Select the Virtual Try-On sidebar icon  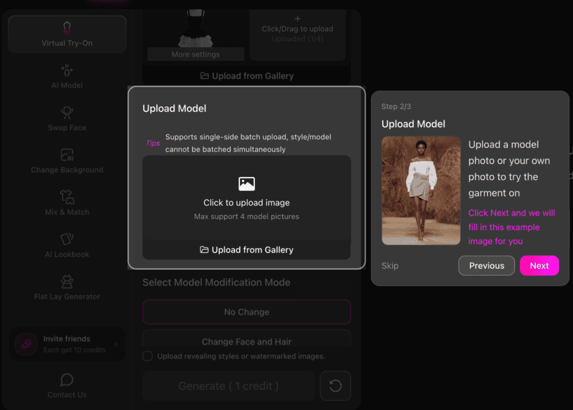point(67,28)
